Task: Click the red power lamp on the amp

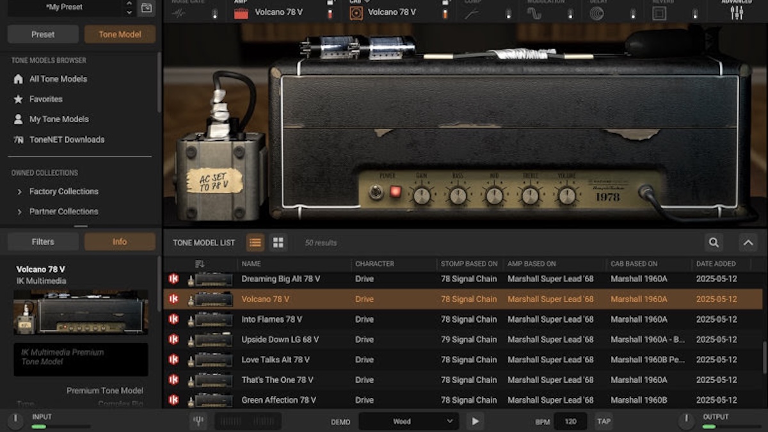Action: [396, 191]
